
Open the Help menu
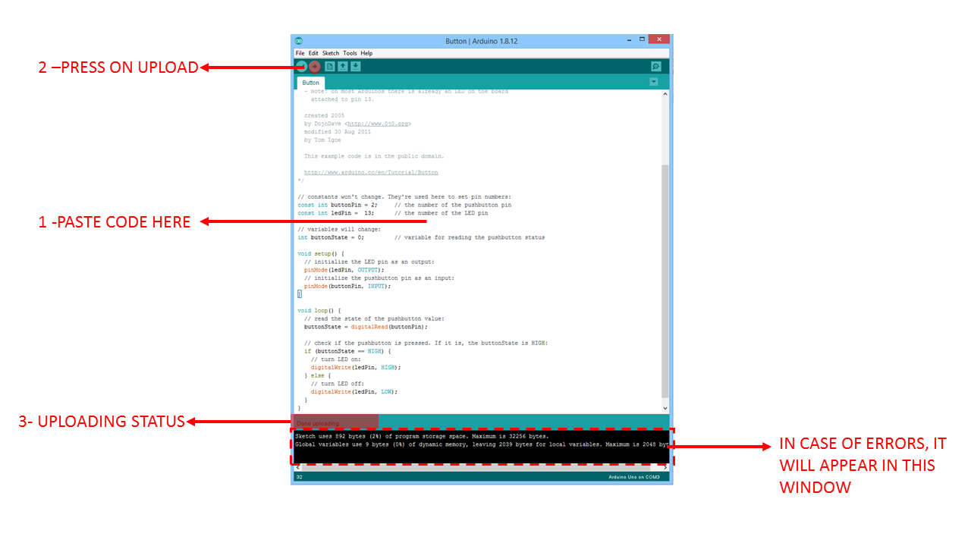click(x=366, y=54)
